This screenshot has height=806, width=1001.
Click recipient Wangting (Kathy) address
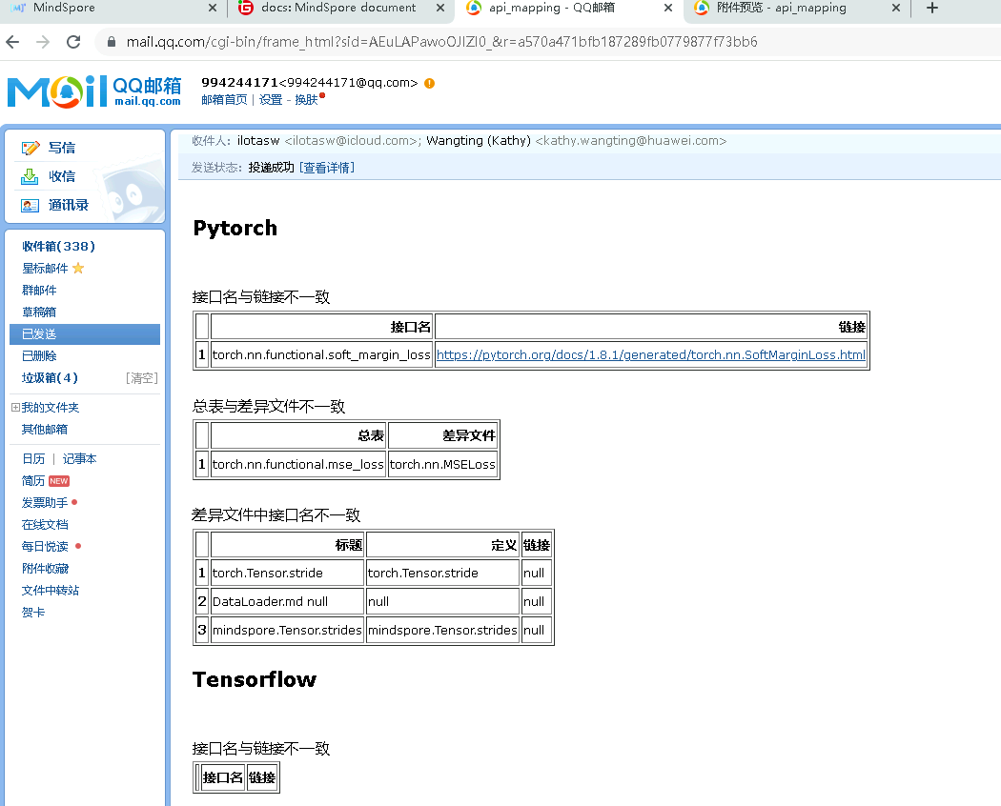tap(577, 140)
